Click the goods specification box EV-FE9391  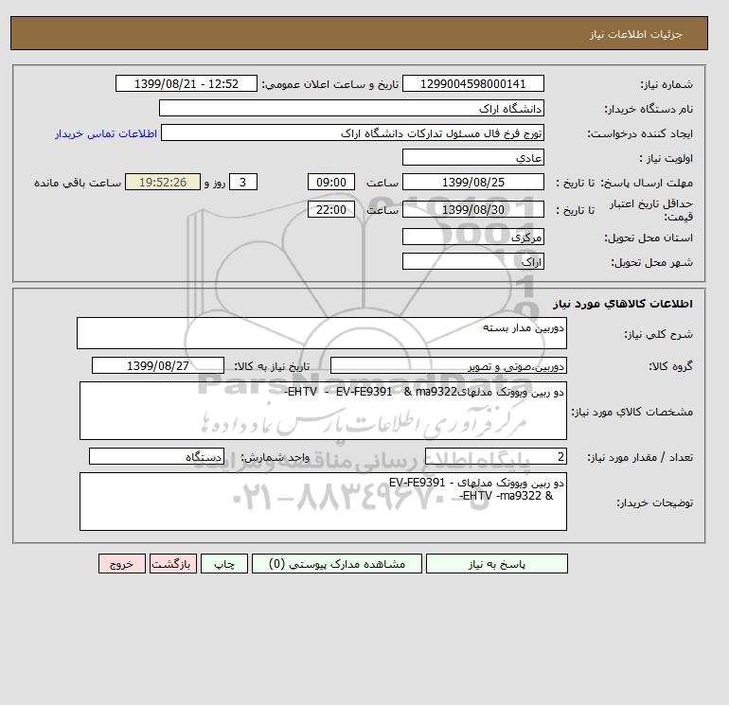[323, 411]
